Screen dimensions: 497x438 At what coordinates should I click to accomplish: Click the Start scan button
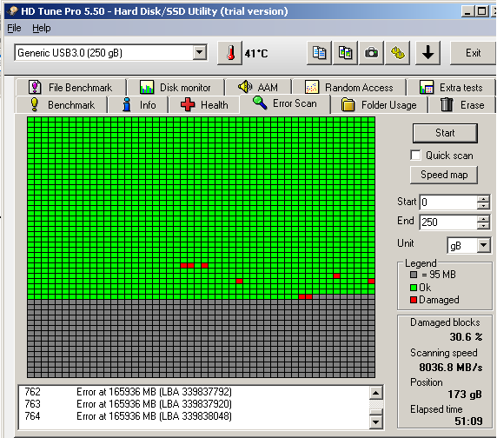tap(445, 133)
